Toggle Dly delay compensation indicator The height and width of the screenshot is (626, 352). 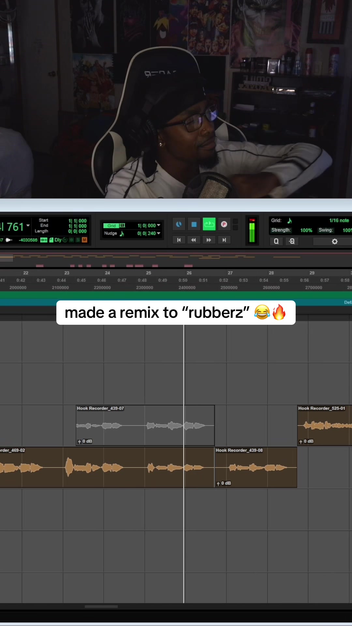point(58,240)
